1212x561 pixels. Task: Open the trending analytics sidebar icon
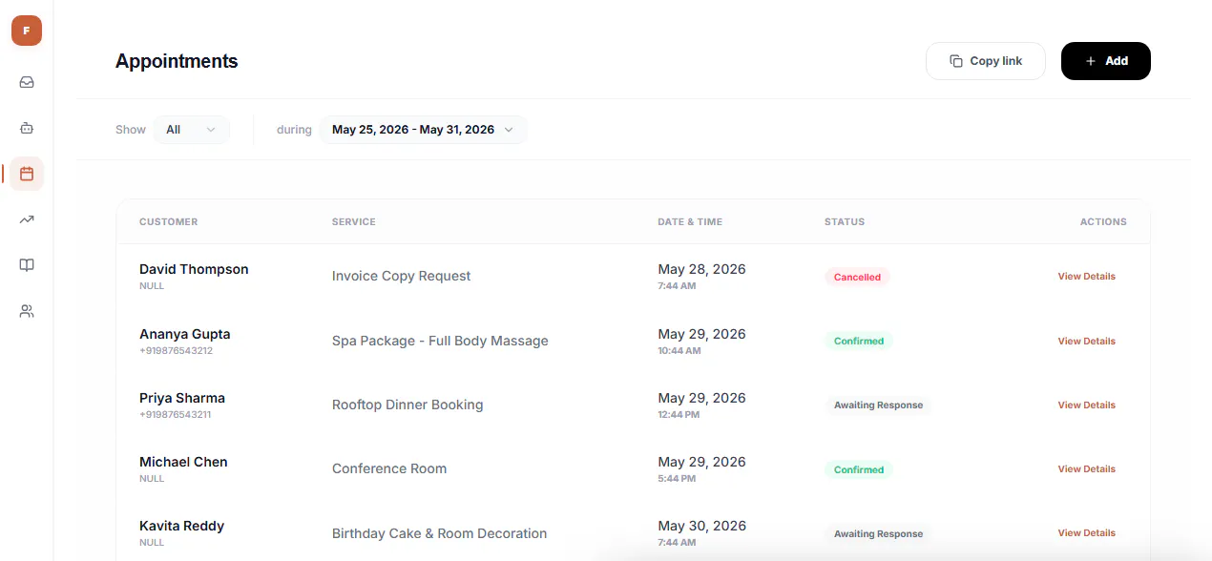pos(27,219)
